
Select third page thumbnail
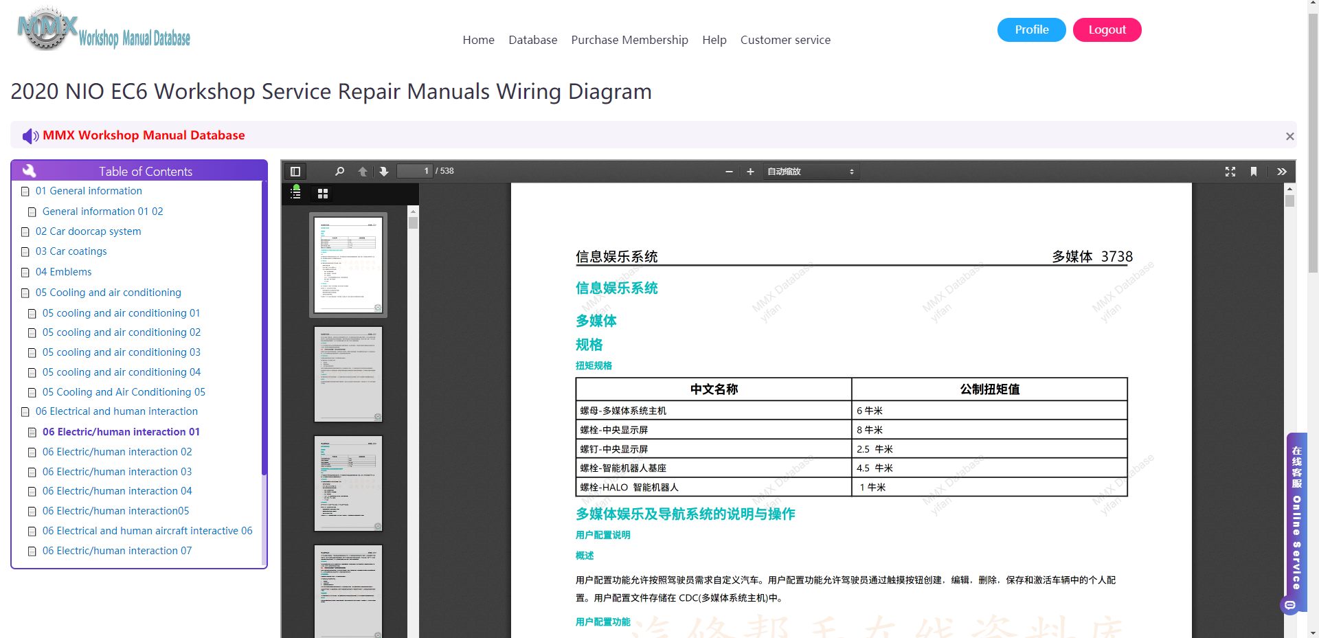click(x=348, y=483)
